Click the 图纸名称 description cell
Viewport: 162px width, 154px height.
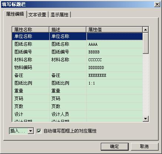coord(68,44)
